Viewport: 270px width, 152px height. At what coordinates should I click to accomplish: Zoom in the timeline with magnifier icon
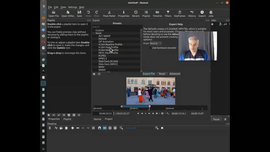157,128
